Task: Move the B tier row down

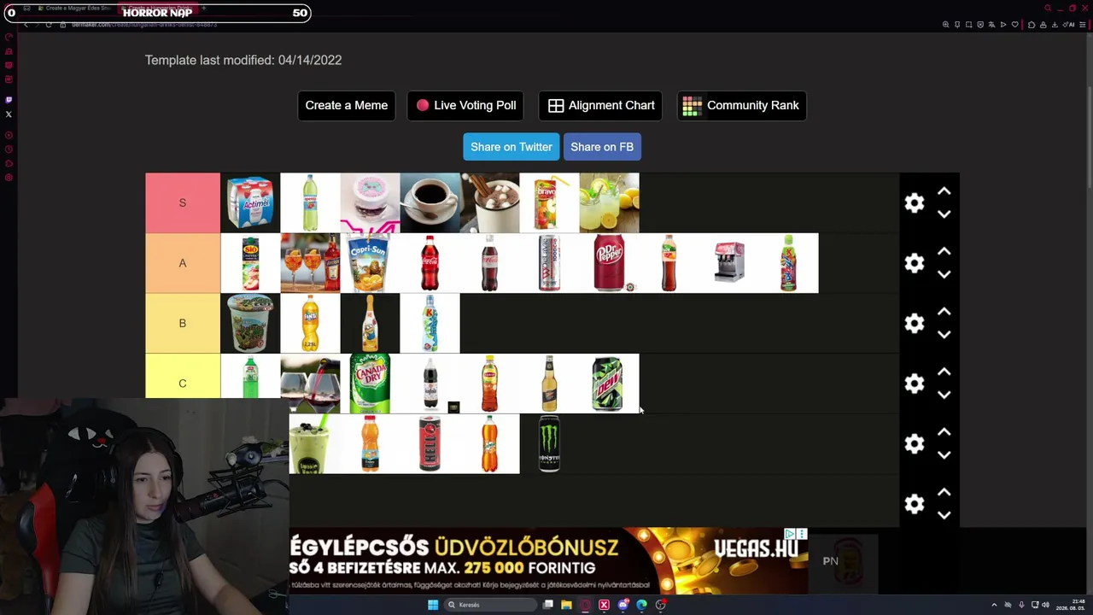Action: pos(944,335)
